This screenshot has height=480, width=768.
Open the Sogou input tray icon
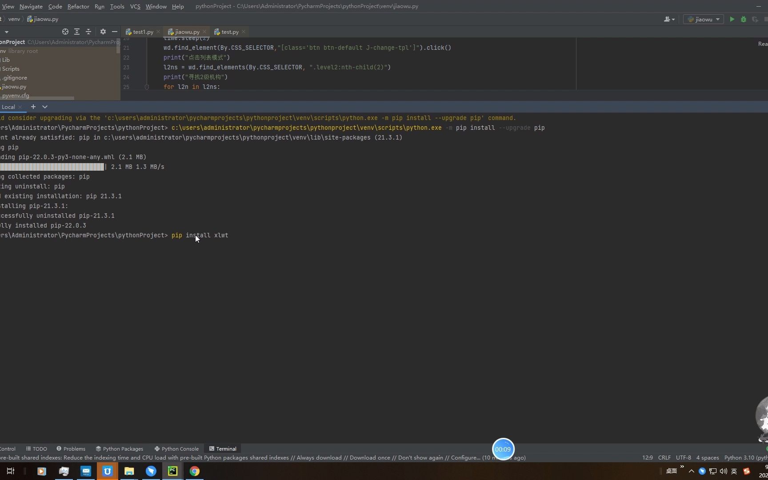pyautogui.click(x=747, y=471)
